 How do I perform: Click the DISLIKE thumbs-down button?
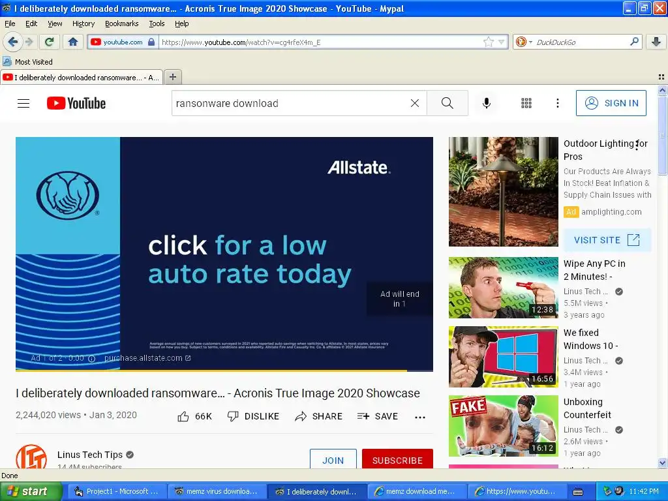point(253,416)
